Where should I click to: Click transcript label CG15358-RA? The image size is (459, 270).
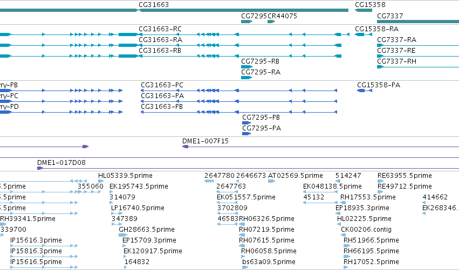click(x=376, y=29)
